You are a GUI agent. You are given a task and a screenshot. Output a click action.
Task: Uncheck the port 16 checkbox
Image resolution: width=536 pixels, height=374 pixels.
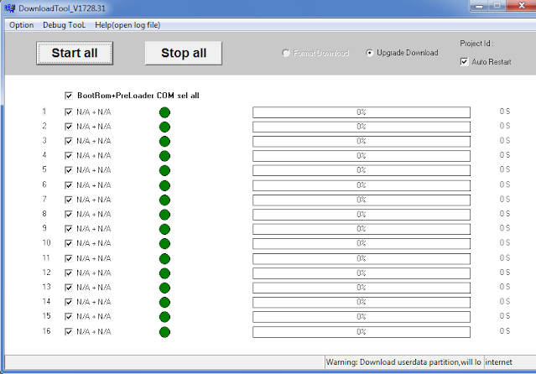click(x=69, y=331)
